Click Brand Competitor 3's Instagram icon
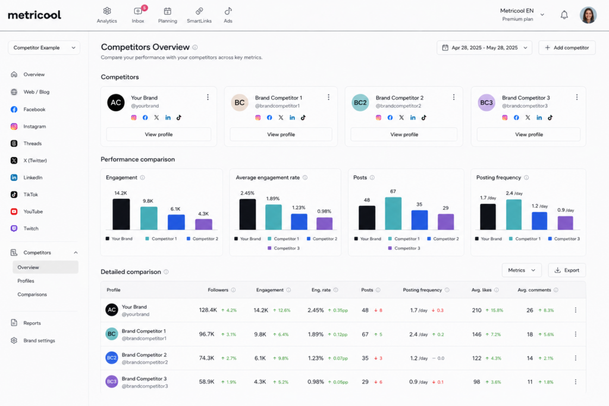 coord(504,118)
